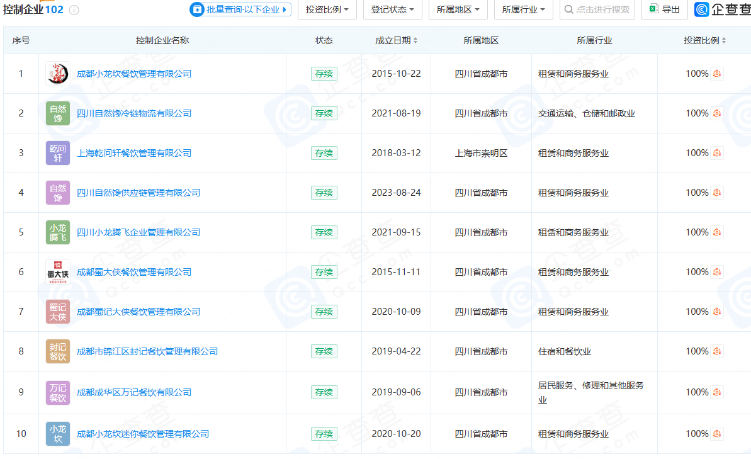Click the green 小龙腾飞 avatar icon
Viewport: 751px width, 459px height.
coord(58,232)
